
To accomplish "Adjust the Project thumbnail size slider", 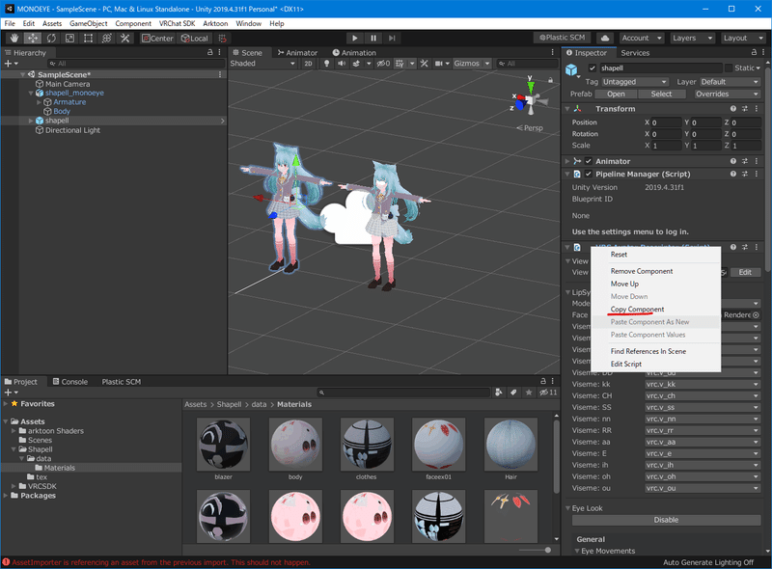I will pos(547,550).
